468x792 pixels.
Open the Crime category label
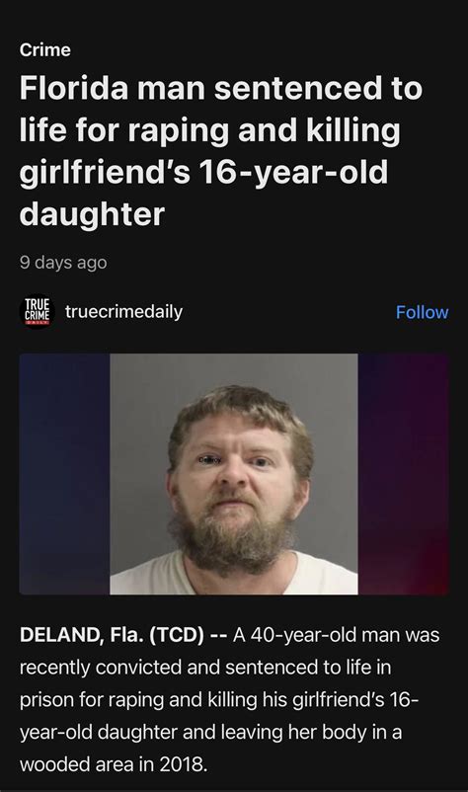tap(45, 49)
